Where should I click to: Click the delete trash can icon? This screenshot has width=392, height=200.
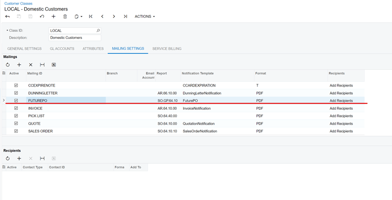[x=65, y=17]
